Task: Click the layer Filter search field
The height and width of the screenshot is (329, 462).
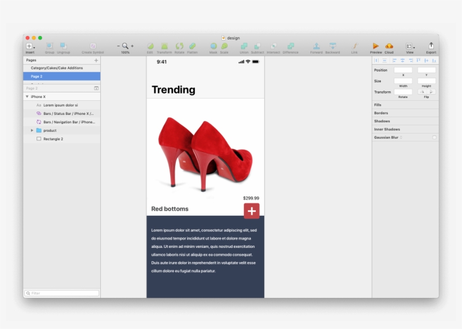Action: 61,293
